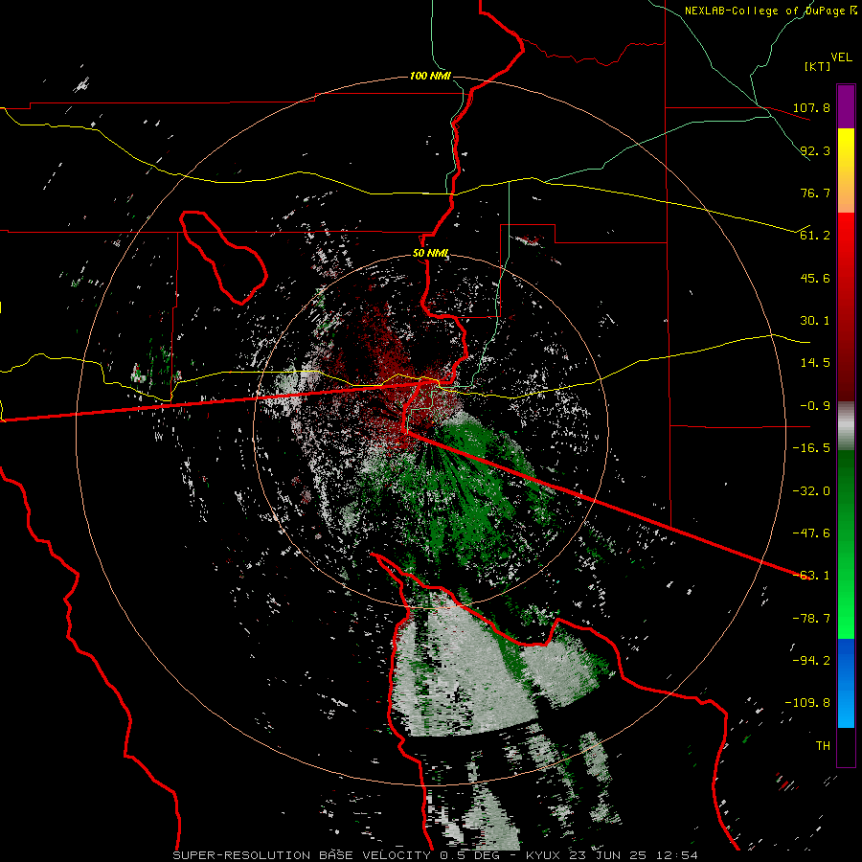Viewport: 862px width, 862px height.
Task: Click the 45.6 velocity scale value
Action: pos(815,278)
